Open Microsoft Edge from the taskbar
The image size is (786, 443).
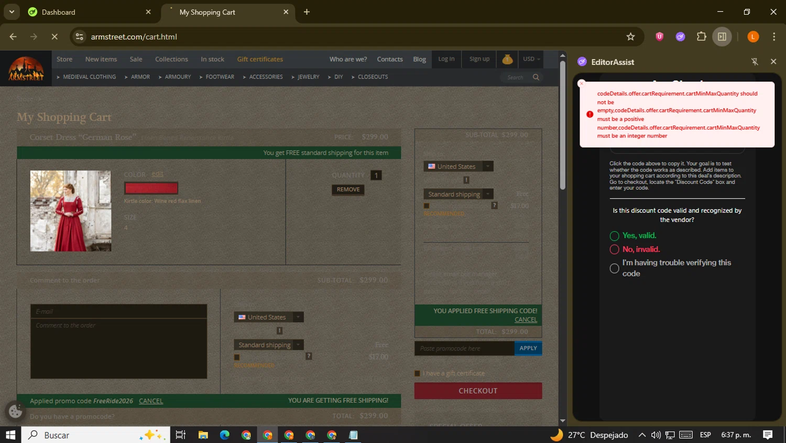[x=225, y=435]
